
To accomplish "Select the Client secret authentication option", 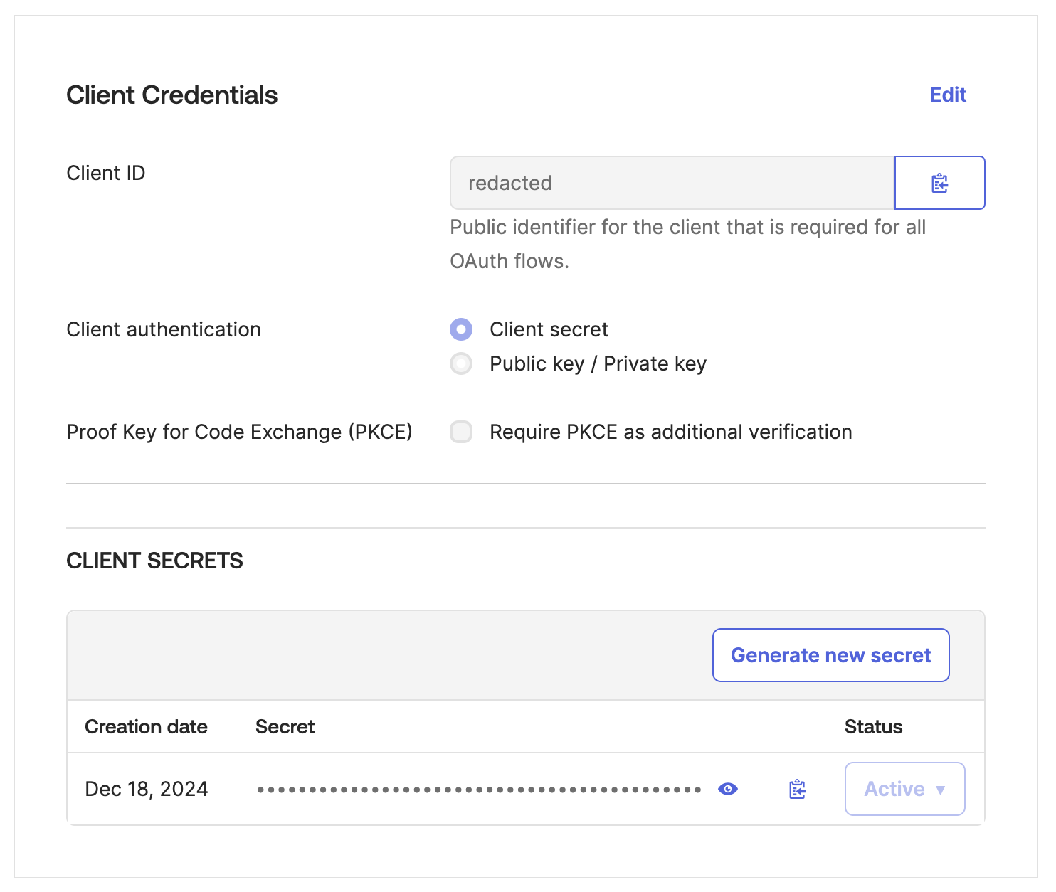I will [x=461, y=329].
